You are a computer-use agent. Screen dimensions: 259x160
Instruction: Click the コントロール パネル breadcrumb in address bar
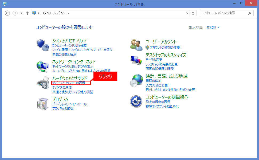tap(53, 13)
